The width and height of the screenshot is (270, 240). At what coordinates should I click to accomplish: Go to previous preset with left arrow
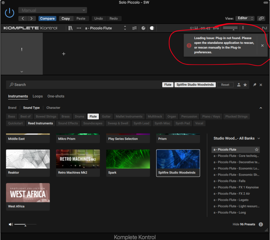pos(23,18)
